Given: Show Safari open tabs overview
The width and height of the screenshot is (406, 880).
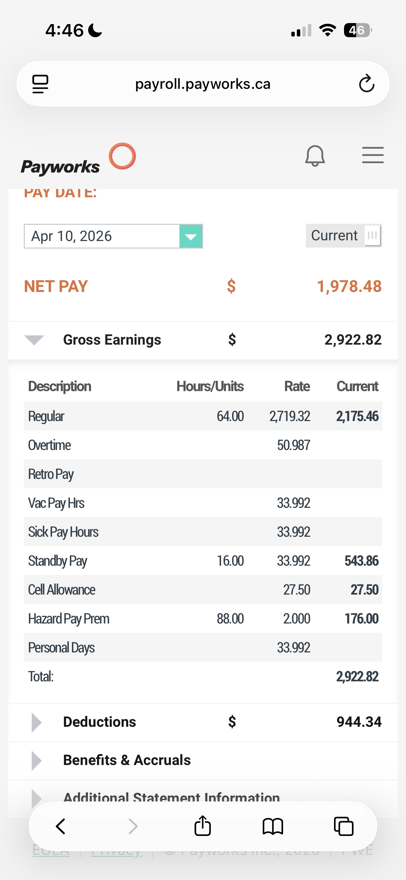Looking at the screenshot, I should click(x=343, y=826).
